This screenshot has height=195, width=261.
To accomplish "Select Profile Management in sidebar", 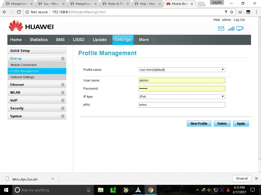I will (37, 71).
